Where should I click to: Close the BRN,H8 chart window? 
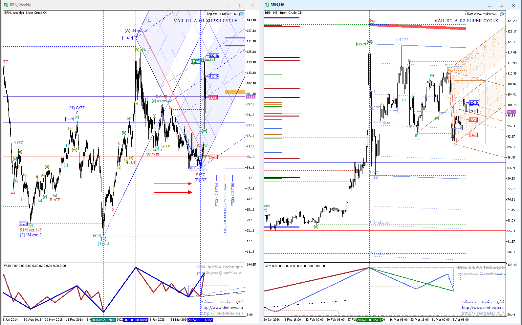pos(513,5)
